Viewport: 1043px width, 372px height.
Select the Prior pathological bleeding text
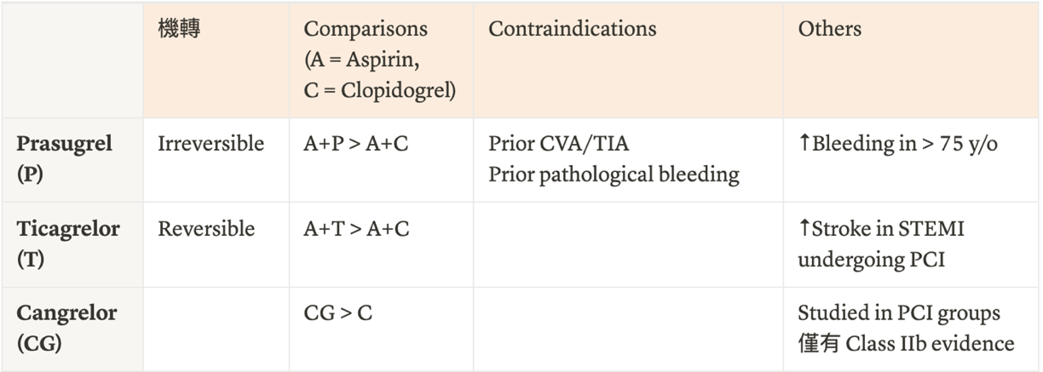614,175
